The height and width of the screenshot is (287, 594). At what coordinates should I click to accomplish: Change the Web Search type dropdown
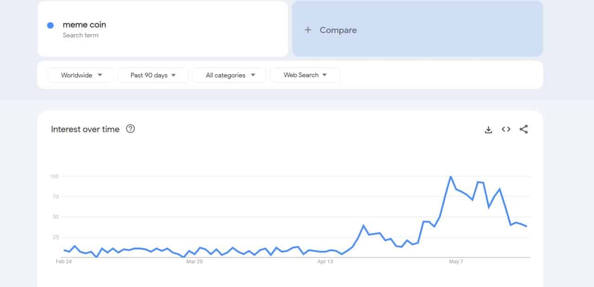coord(305,75)
